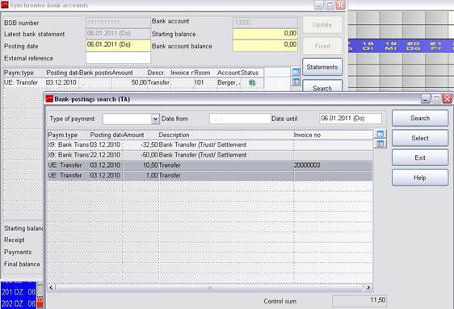This screenshot has height=309, width=454.
Task: Click the upper table layout icon in Synchronise window
Action: pos(296,72)
